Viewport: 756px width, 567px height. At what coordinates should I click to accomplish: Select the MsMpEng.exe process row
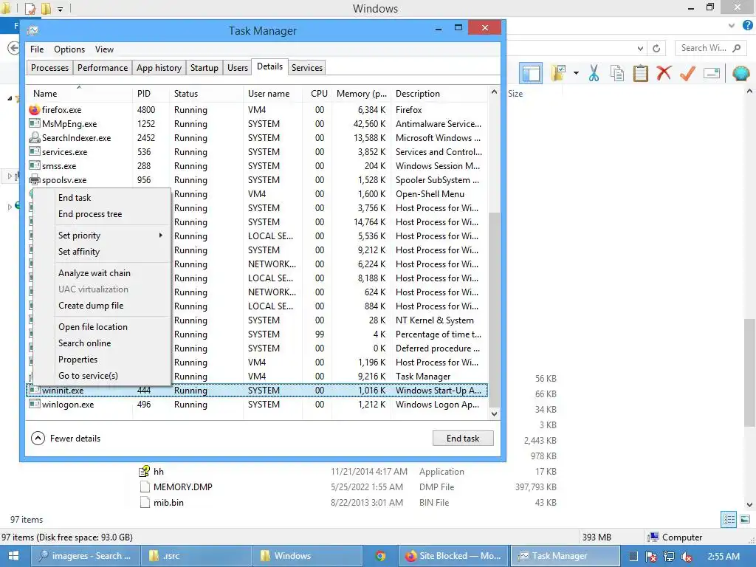coord(257,124)
